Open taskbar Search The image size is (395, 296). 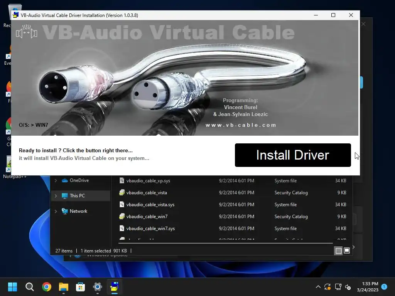pos(29,287)
